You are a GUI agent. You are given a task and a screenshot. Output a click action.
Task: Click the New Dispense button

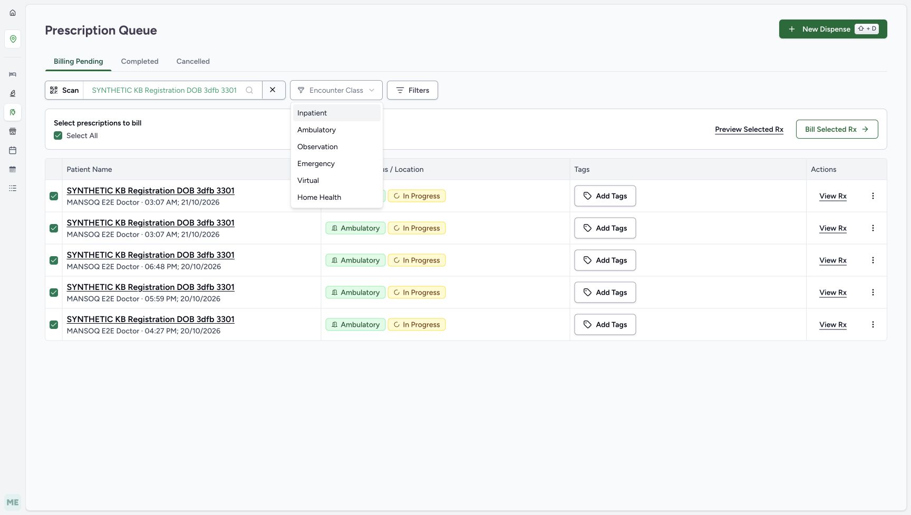tap(833, 29)
